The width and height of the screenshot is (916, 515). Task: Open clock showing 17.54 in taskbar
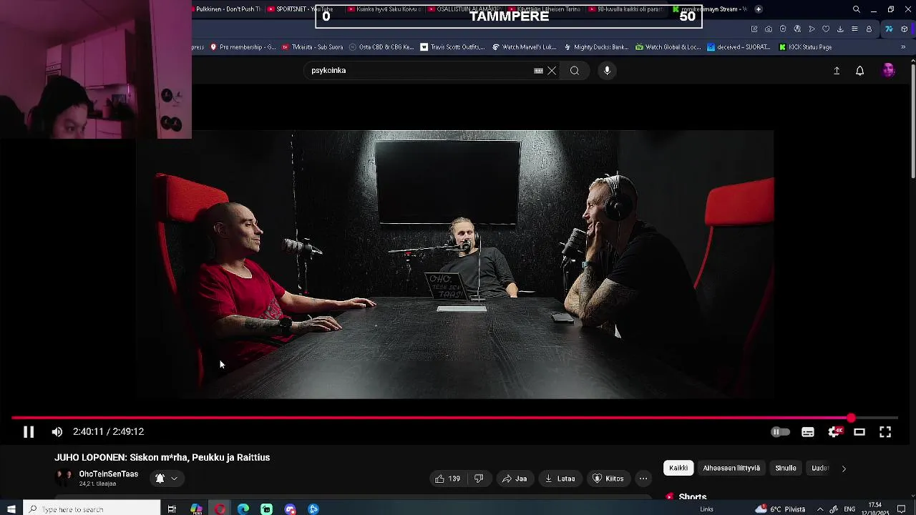pos(874,509)
